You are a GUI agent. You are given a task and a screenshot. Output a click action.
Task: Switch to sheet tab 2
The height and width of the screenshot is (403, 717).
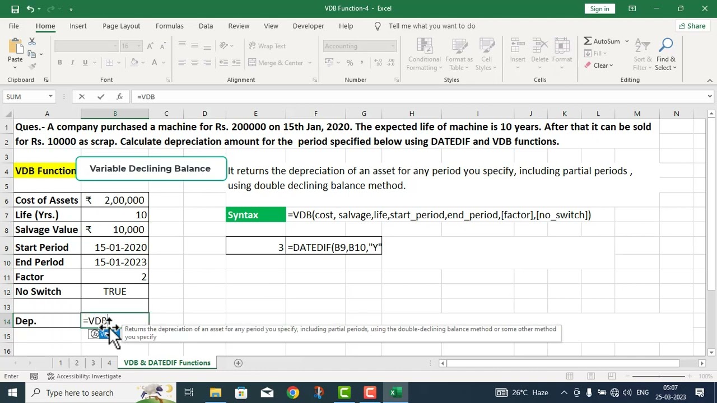(77, 363)
